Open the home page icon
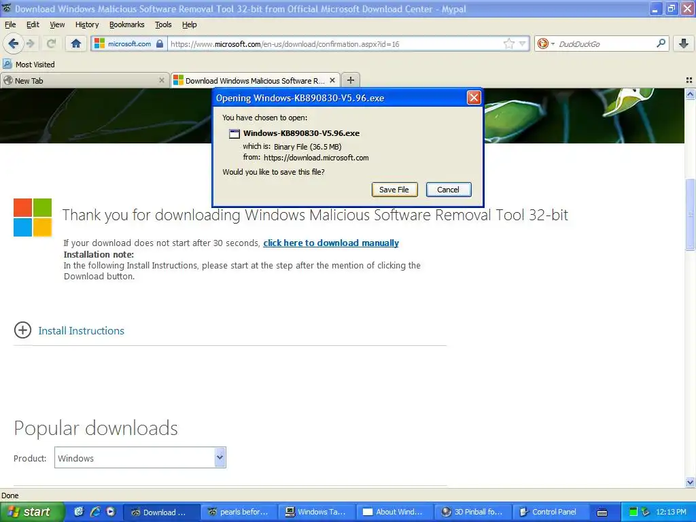 click(x=76, y=43)
